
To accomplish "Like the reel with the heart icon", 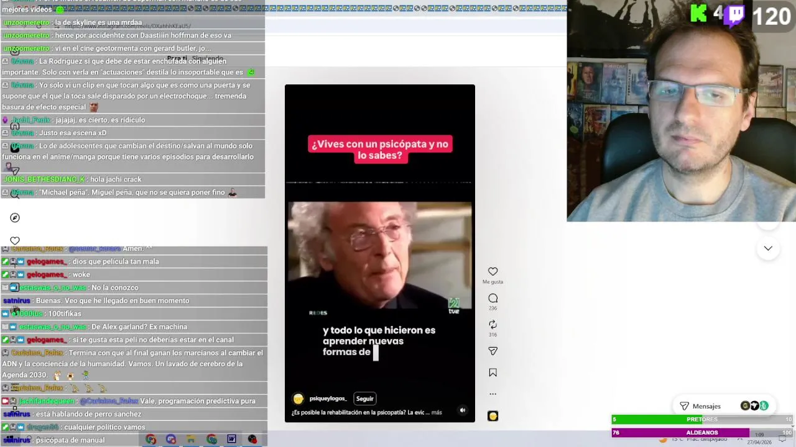I will (x=493, y=271).
